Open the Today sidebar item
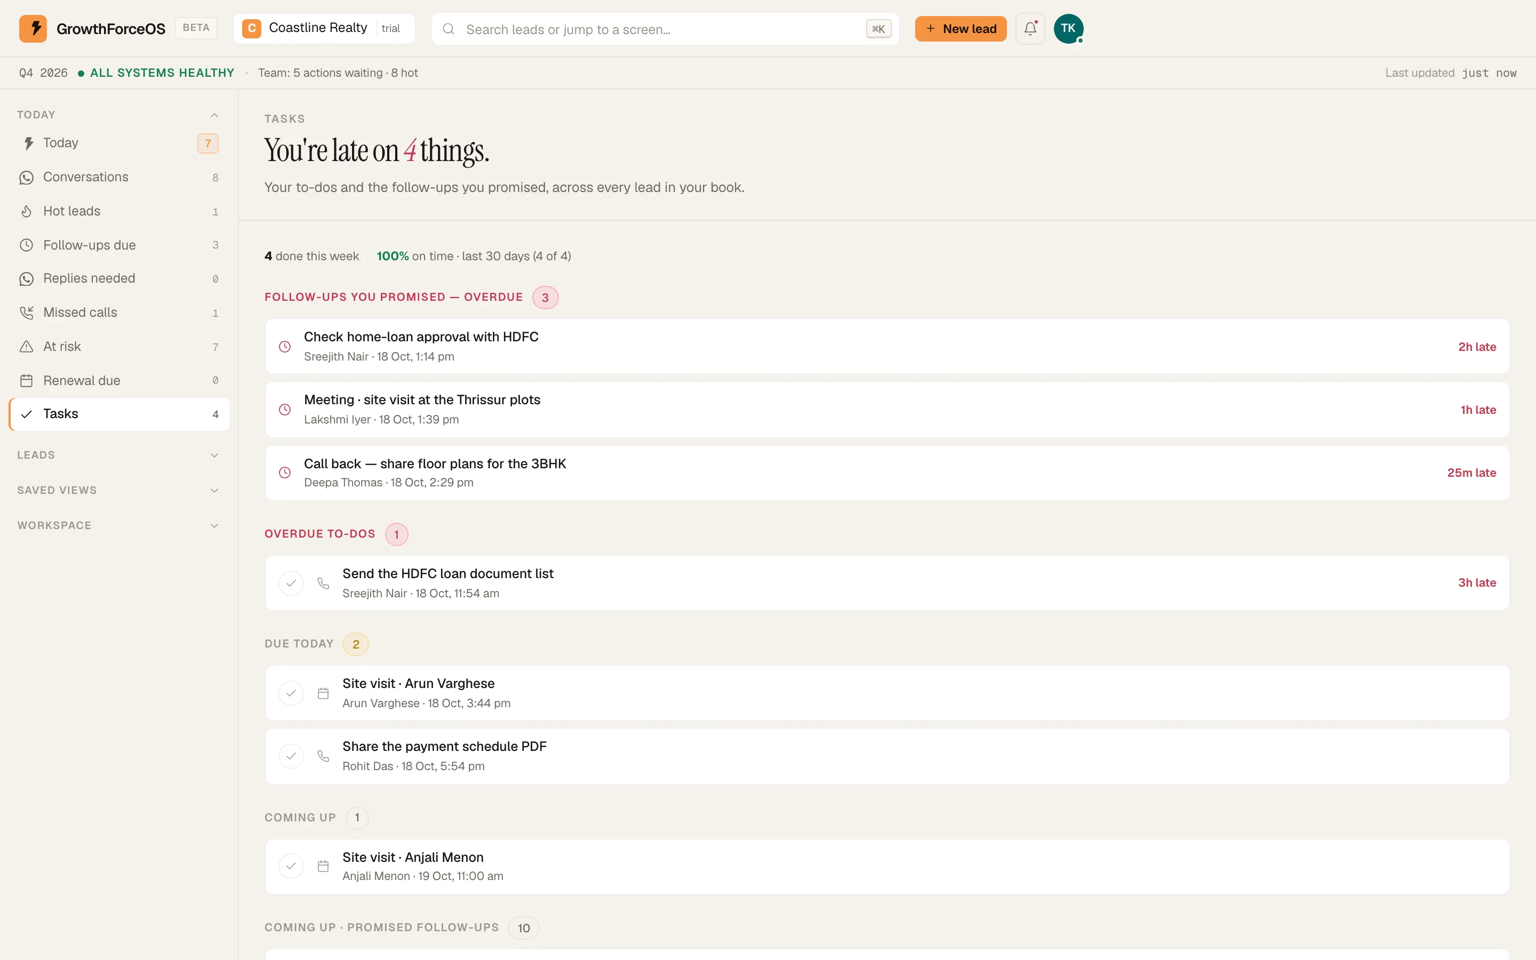1536x960 pixels. (119, 143)
